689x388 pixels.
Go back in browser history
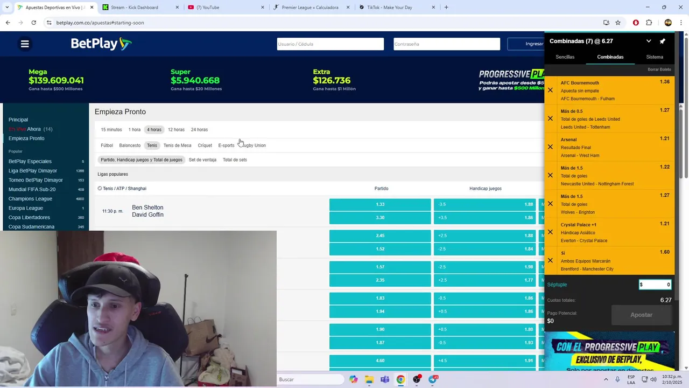pos(8,23)
